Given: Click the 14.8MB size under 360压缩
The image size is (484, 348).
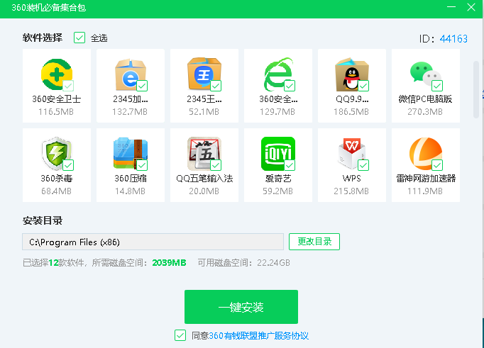Looking at the screenshot, I should [x=130, y=191].
